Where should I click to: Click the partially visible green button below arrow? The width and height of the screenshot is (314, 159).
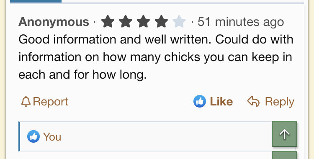coord(285,155)
